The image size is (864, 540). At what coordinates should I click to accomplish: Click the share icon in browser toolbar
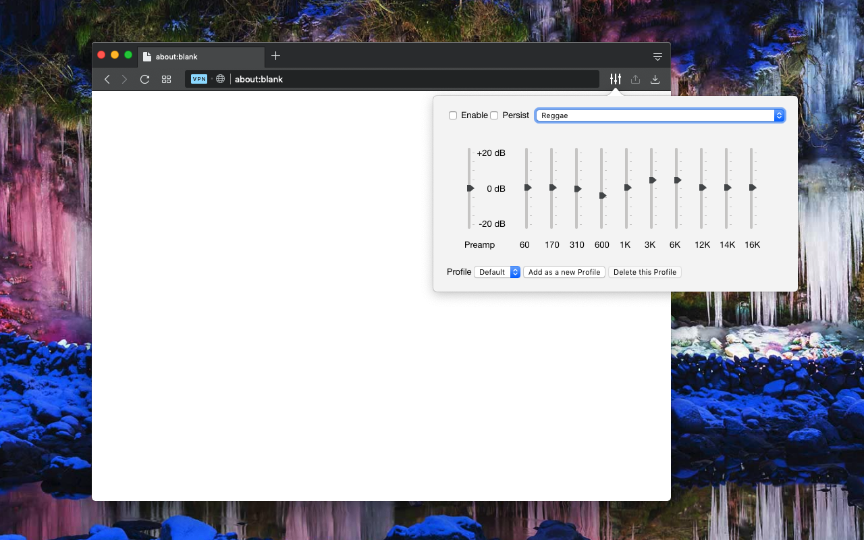pos(635,79)
